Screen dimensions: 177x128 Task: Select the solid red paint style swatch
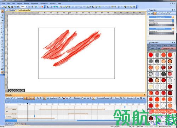[151, 55]
